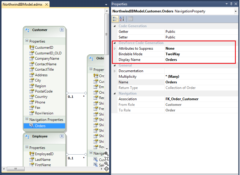This screenshot has width=240, height=175.
Task: Close the NorthwindIBModel.edmx tab
Action: [47, 4]
